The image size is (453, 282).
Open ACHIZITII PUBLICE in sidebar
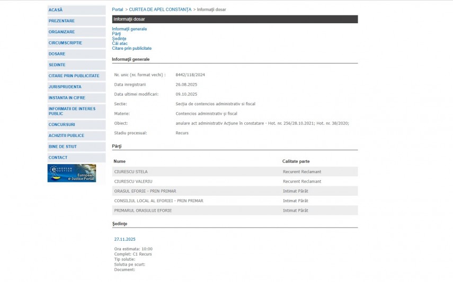(x=66, y=136)
